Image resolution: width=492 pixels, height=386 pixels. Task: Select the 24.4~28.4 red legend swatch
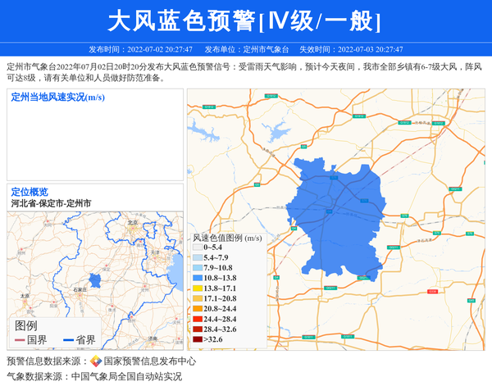point(197,319)
